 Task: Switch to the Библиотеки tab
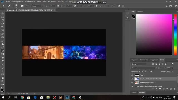tap(144, 60)
